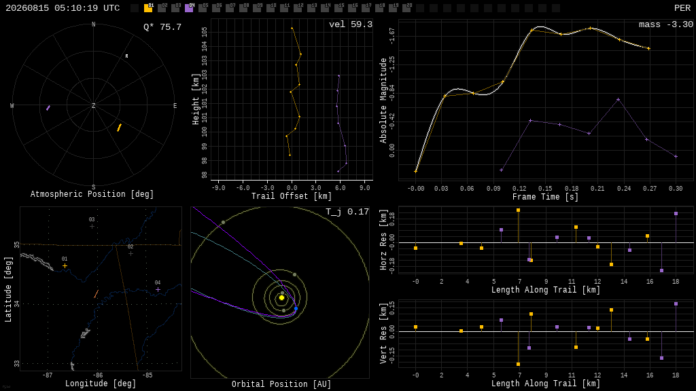Click the yellow meteor streak in sky plot
The height and width of the screenshot is (391, 696).
tap(119, 128)
